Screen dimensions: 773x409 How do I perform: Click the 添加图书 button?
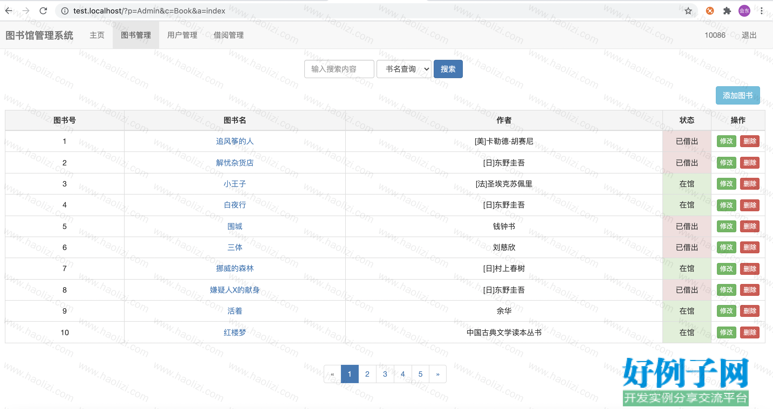pos(738,95)
